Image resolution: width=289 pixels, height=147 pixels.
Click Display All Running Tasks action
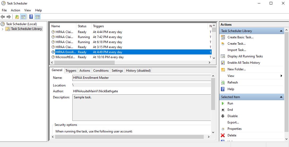coord(245,56)
